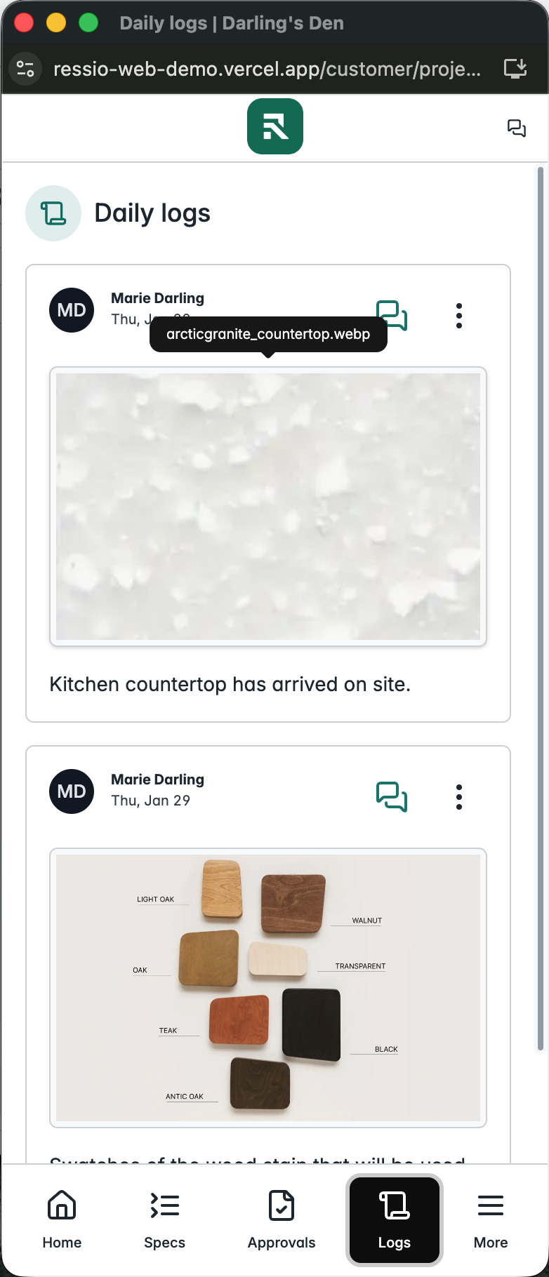This screenshot has height=1277, width=549.
Task: Open the arctic granite countertop image
Action: [x=268, y=506]
